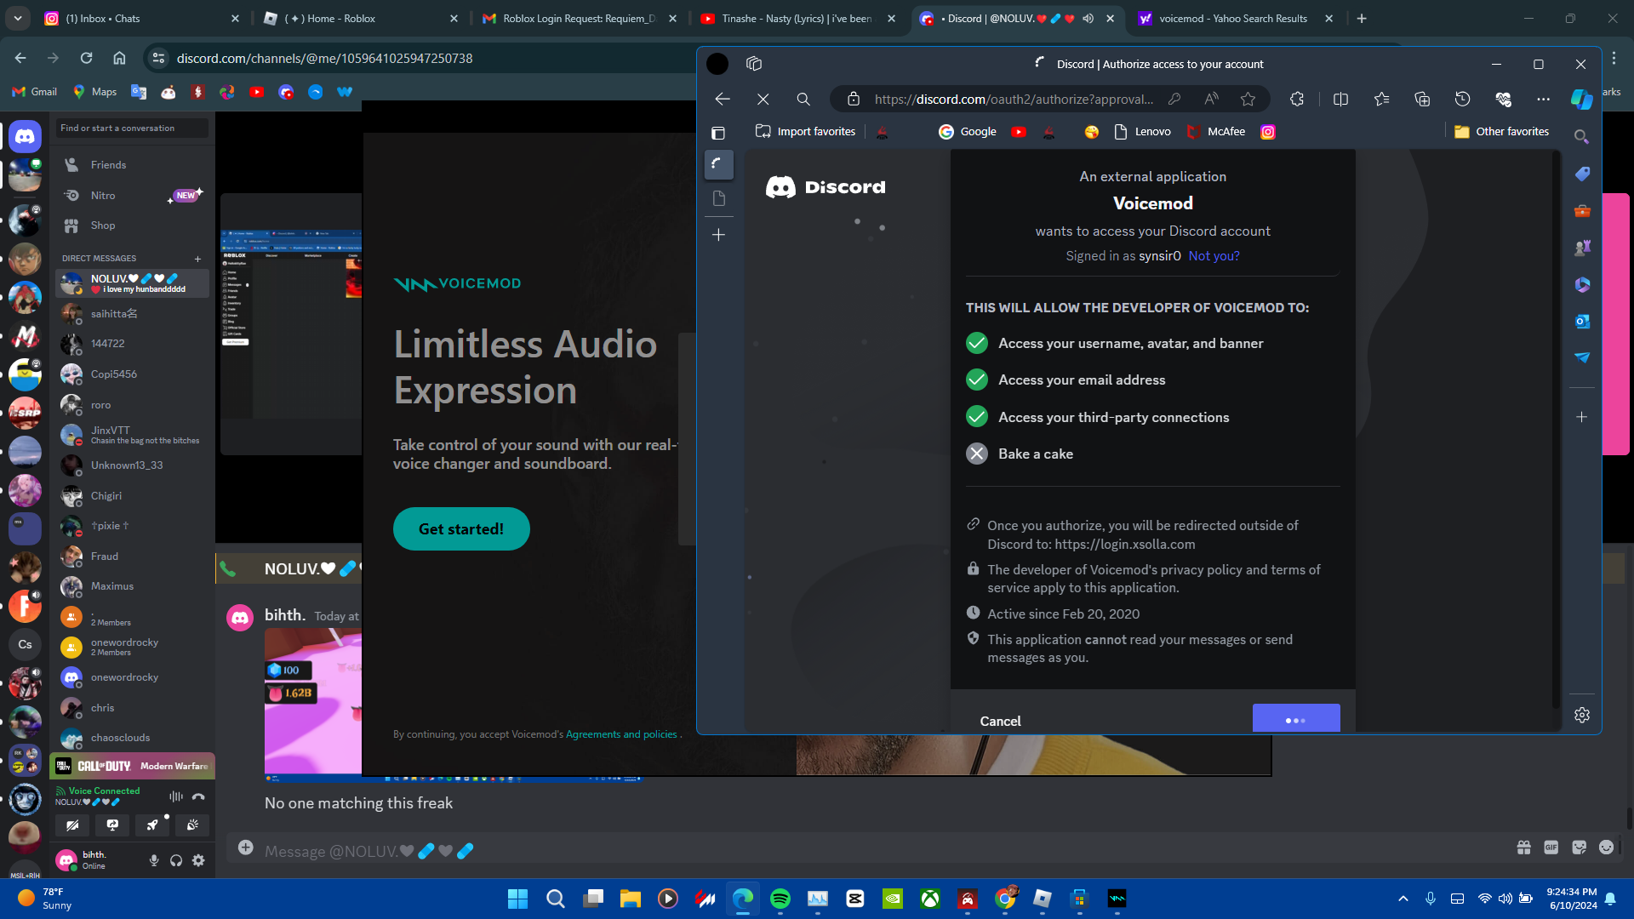Turn on camera in voice call
The width and height of the screenshot is (1634, 919).
click(72, 825)
